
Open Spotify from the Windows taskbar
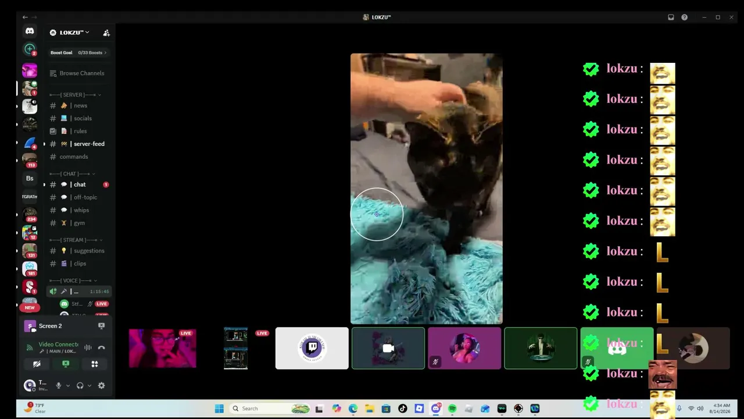[x=452, y=409]
